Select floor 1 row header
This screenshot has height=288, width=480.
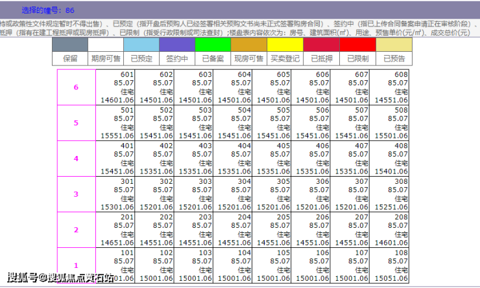[x=77, y=265]
